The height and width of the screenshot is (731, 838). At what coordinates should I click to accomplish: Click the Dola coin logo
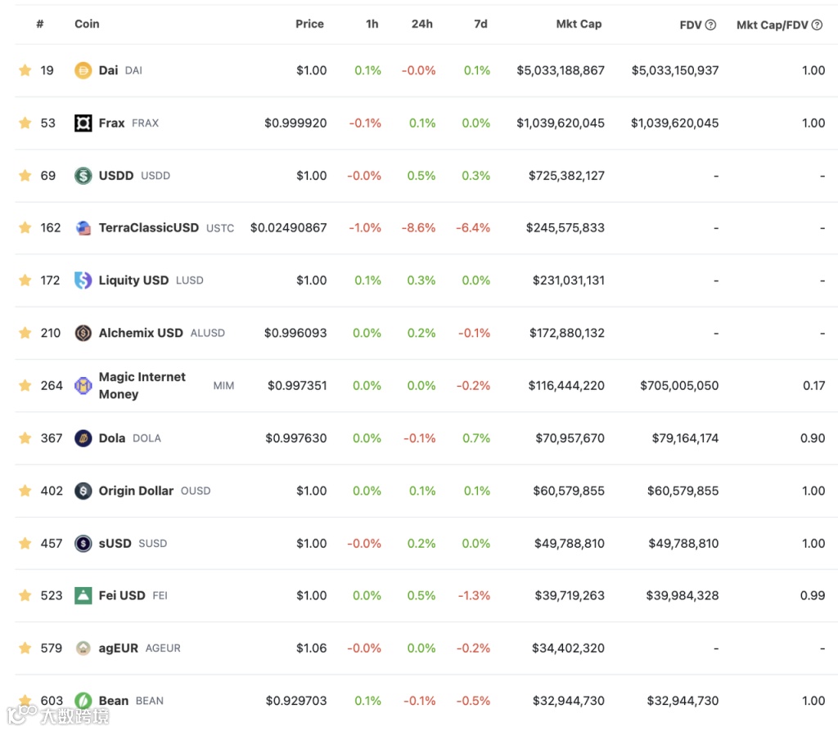pos(83,438)
